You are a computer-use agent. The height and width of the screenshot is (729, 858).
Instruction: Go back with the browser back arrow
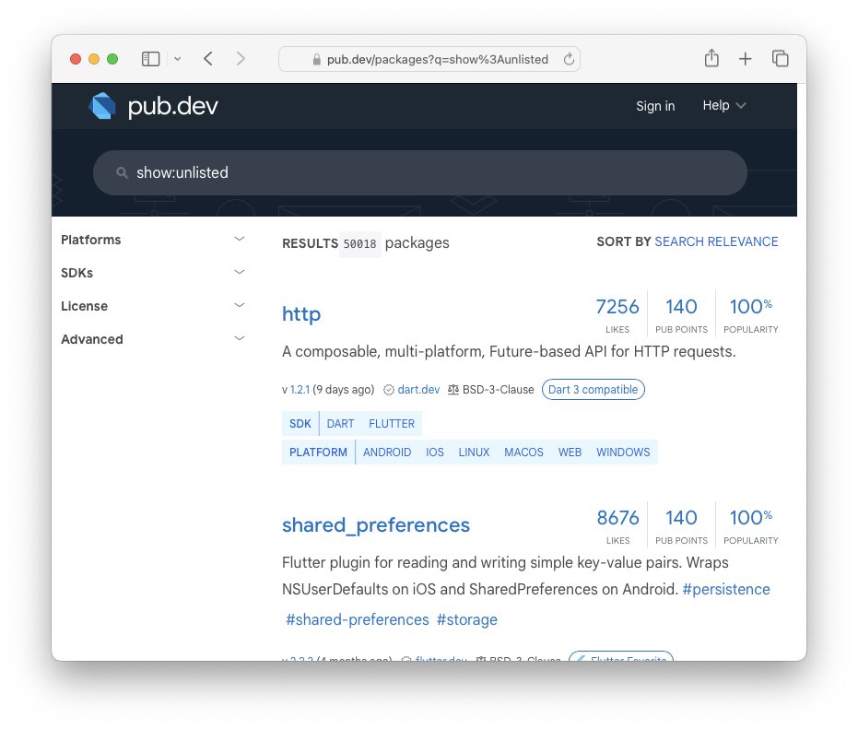click(x=208, y=59)
